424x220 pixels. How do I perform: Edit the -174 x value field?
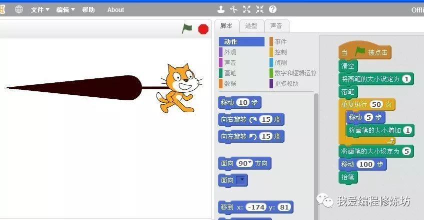[x=256, y=208]
